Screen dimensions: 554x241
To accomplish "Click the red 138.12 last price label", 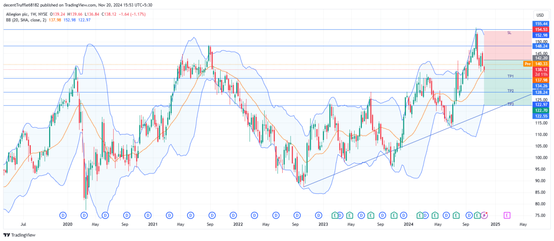I will click(540, 70).
